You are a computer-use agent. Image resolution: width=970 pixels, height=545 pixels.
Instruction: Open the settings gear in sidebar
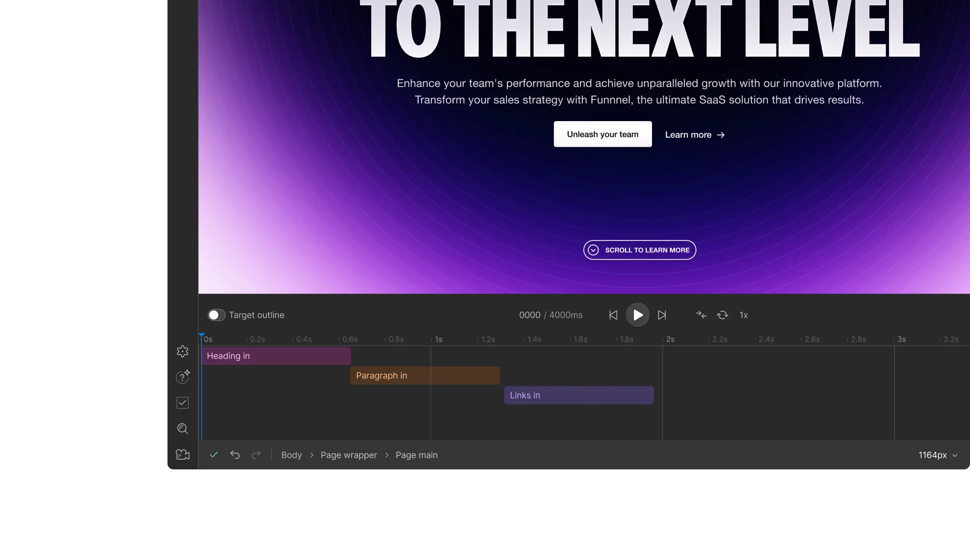coord(183,351)
